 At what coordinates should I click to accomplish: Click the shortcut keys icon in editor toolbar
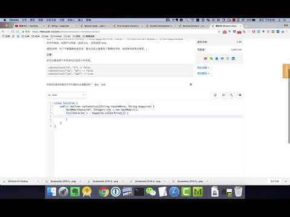(x=232, y=95)
